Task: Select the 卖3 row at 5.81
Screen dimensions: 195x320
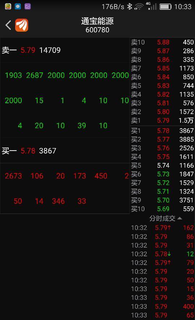Action: pyautogui.click(x=162, y=103)
